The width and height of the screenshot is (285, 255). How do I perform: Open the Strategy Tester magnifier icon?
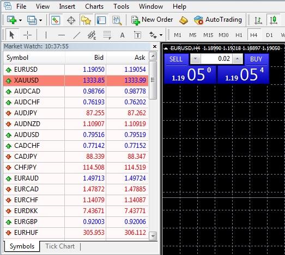click(x=117, y=20)
